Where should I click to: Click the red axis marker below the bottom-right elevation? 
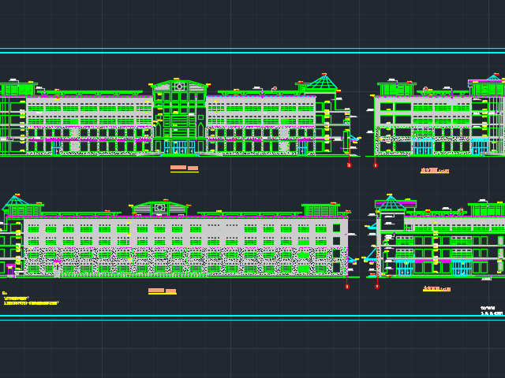pyautogui.click(x=376, y=287)
